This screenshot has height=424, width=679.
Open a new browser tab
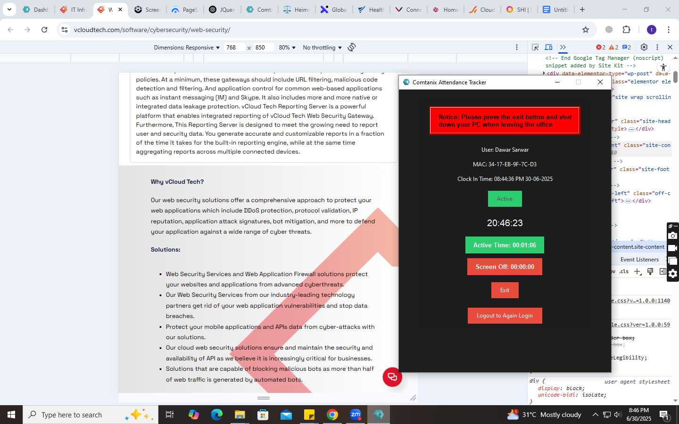point(582,9)
